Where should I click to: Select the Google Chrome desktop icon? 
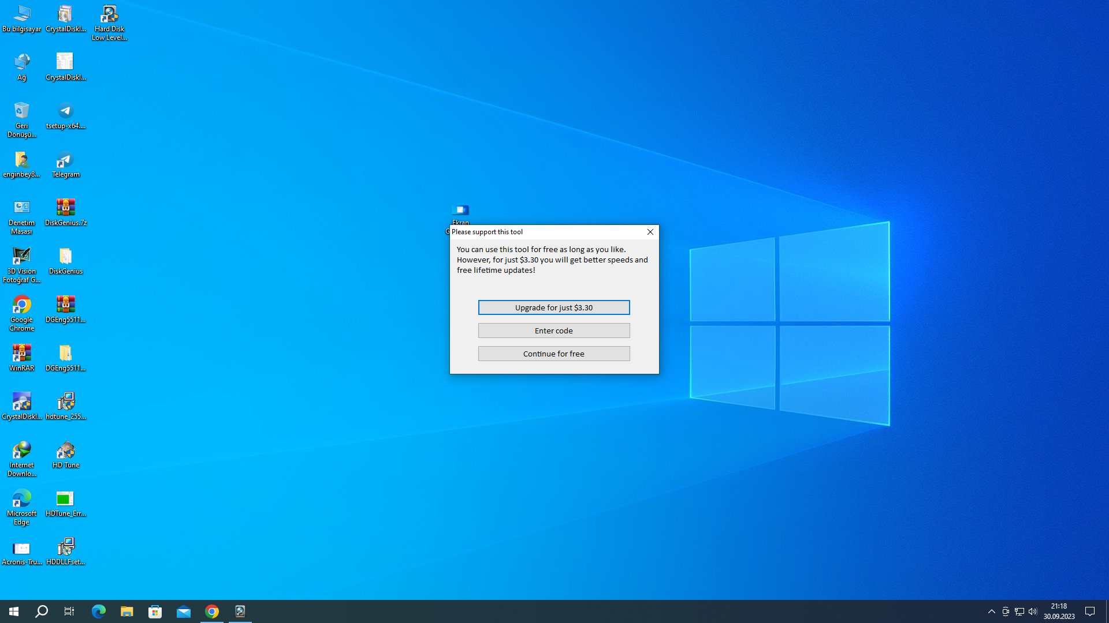coord(22,313)
